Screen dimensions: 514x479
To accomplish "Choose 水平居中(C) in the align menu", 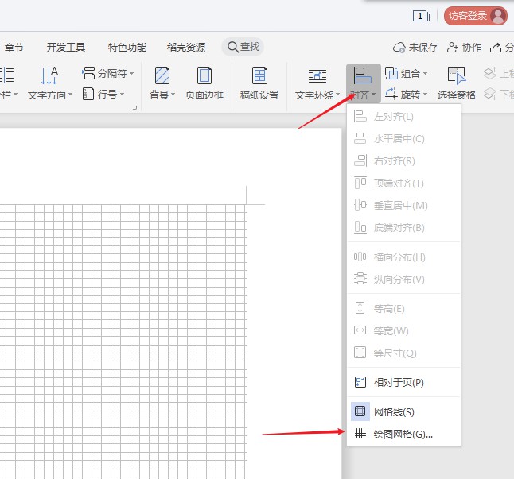I will 404,139.
